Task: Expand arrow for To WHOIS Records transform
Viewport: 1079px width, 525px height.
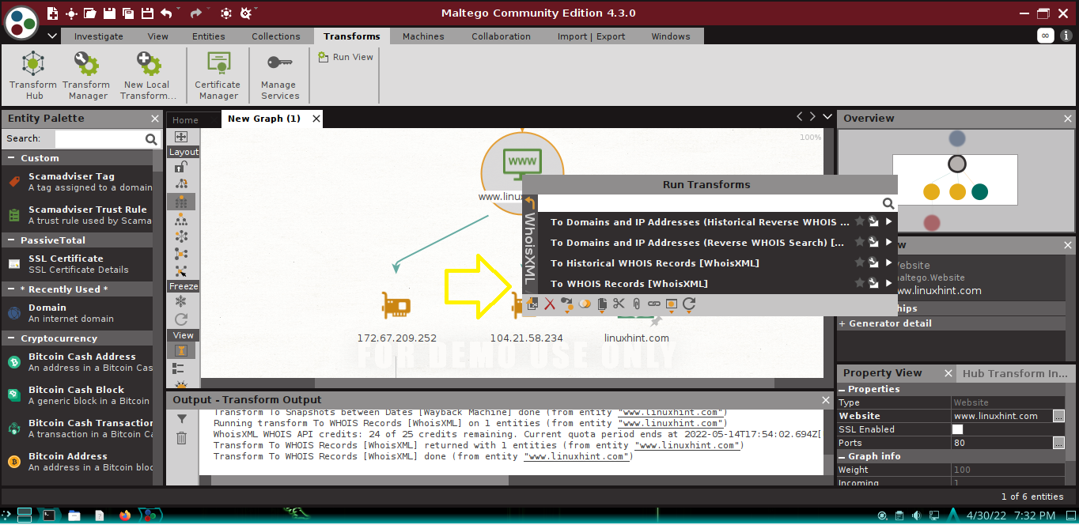Action: 888,283
